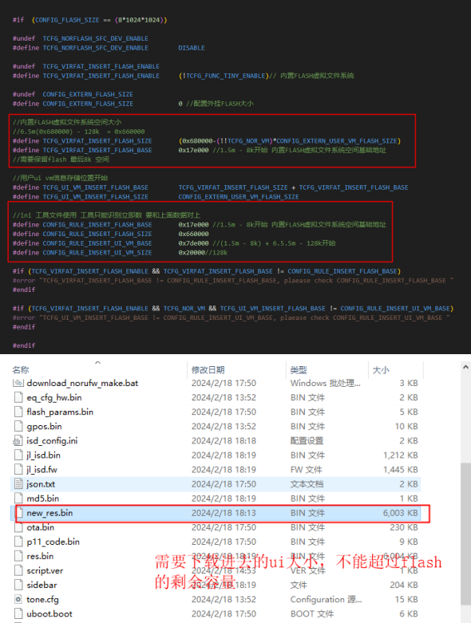Select the ota.bin file name

(40, 527)
